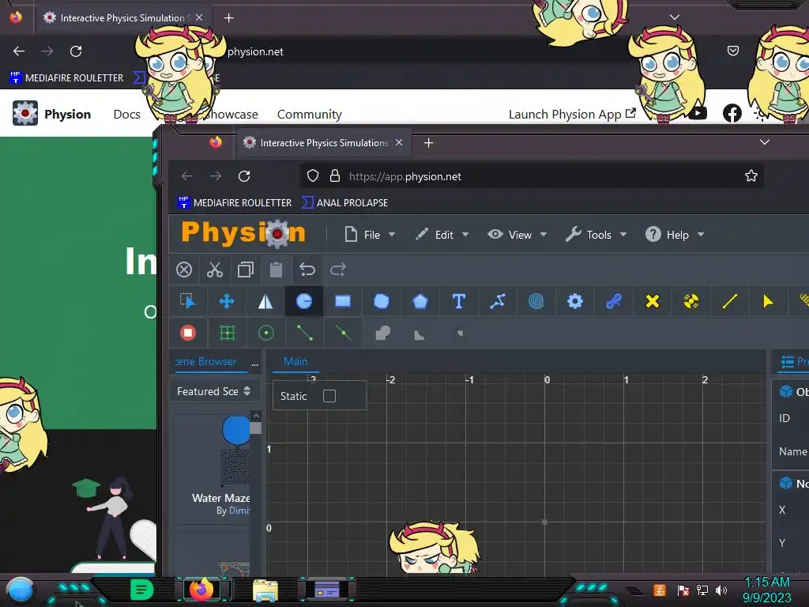Select back window Interactive Physics Simulation tab
This screenshot has width=809, height=607.
pos(122,17)
